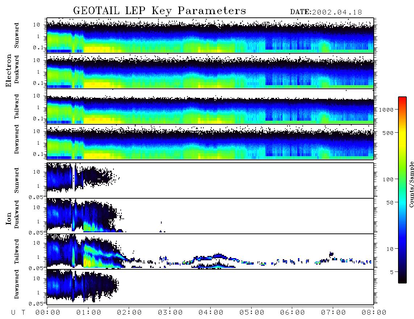Image resolution: width=414 pixels, height=319 pixels.
Task: Click the "50" colorbar tick label
Action: pyautogui.click(x=389, y=203)
